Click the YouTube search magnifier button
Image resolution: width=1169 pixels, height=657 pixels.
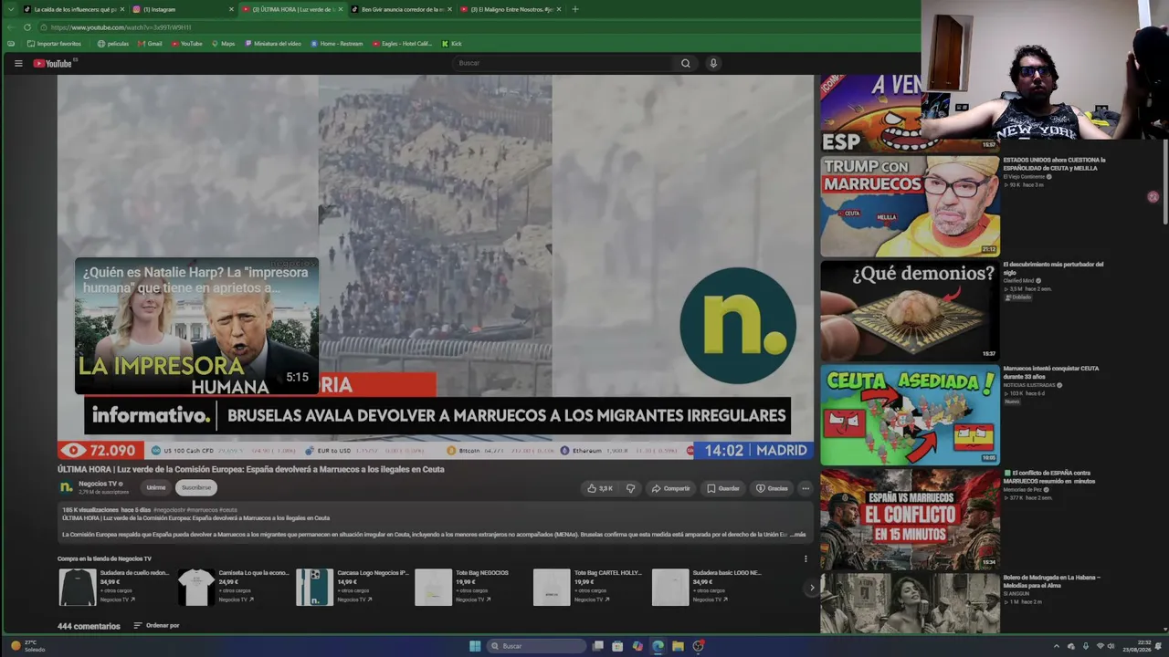685,63
